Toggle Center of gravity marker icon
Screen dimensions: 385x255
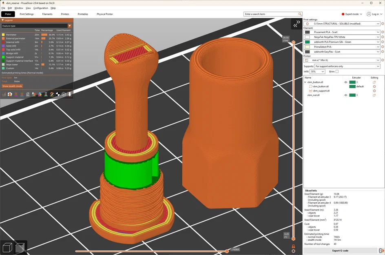point(58,94)
